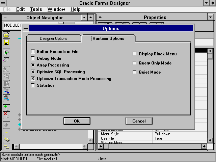Click the Save diskette icon
The width and height of the screenshot is (216, 162).
click(6, 42)
